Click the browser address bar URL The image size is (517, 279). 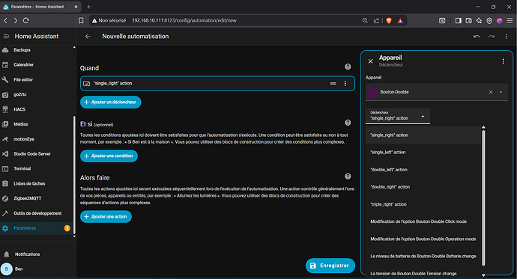click(184, 20)
